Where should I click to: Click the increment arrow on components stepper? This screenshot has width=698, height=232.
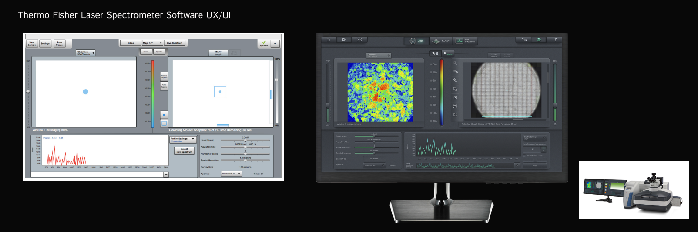click(544, 148)
